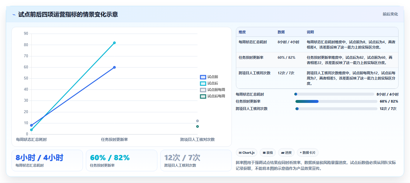Click the 试点前 data point at 60
Image resolution: width=410 pixels, height=183 pixels.
click(114, 67)
